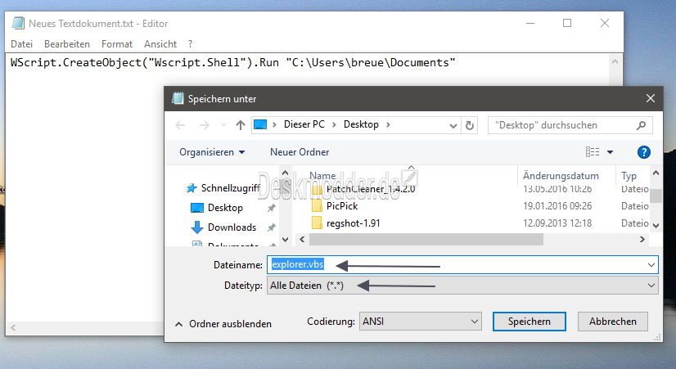
Task: Open the Organisieren menu
Action: coord(212,152)
